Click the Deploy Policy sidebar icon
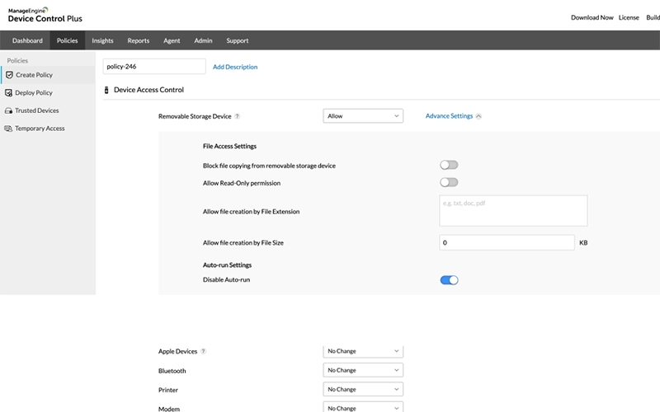The height and width of the screenshot is (412, 660). click(x=9, y=93)
